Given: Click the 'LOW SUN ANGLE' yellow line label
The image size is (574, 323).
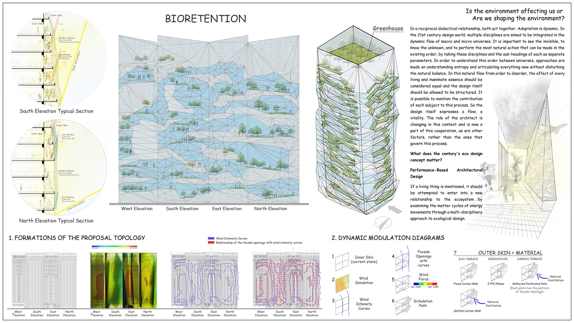Looking at the screenshot, I should (76, 206).
